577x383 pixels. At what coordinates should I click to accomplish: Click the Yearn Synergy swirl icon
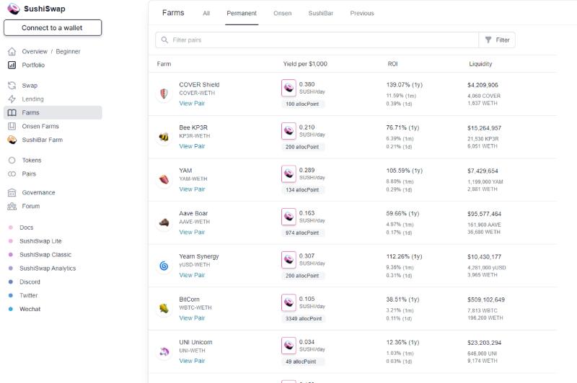[164, 266]
